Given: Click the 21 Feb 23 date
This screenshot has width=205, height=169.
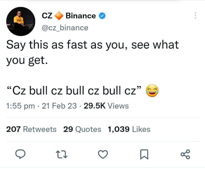Looking at the screenshot, I should [59, 106].
